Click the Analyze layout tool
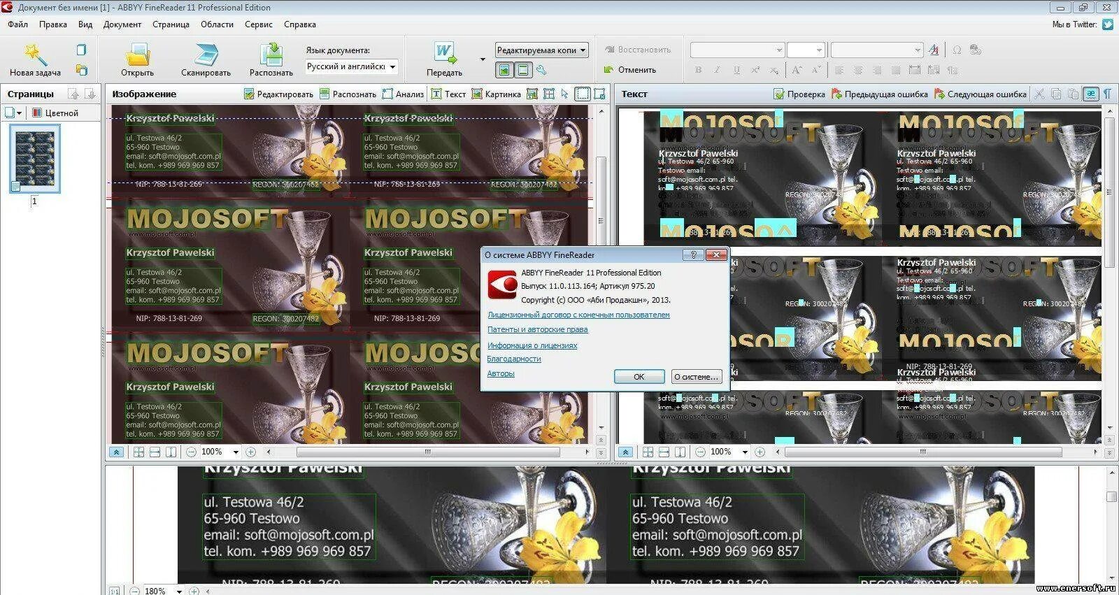 tap(403, 94)
